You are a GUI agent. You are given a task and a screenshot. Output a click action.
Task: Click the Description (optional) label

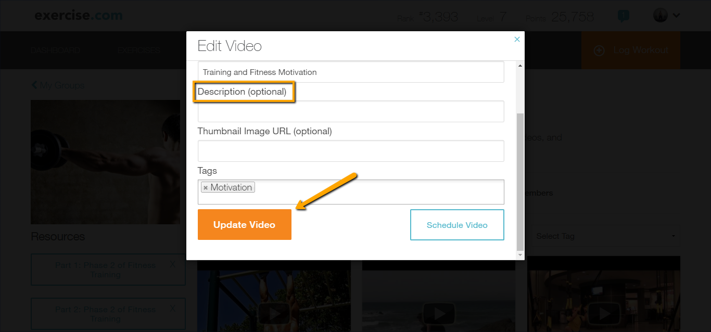(x=242, y=92)
